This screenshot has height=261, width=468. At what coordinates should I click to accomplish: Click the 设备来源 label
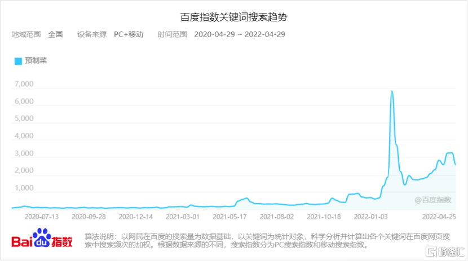click(92, 34)
